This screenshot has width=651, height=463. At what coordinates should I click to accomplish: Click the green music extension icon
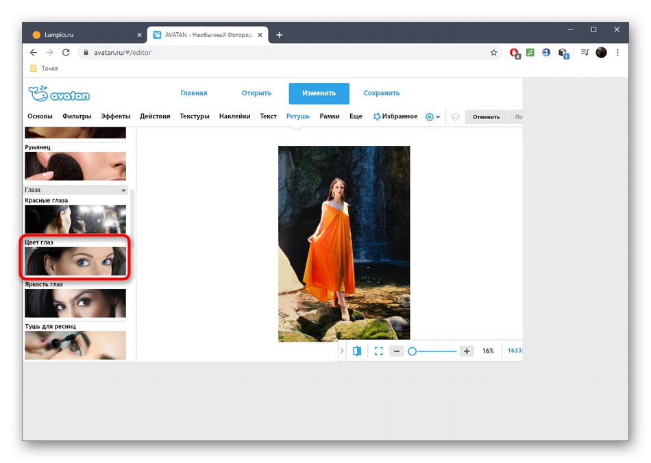tap(530, 52)
